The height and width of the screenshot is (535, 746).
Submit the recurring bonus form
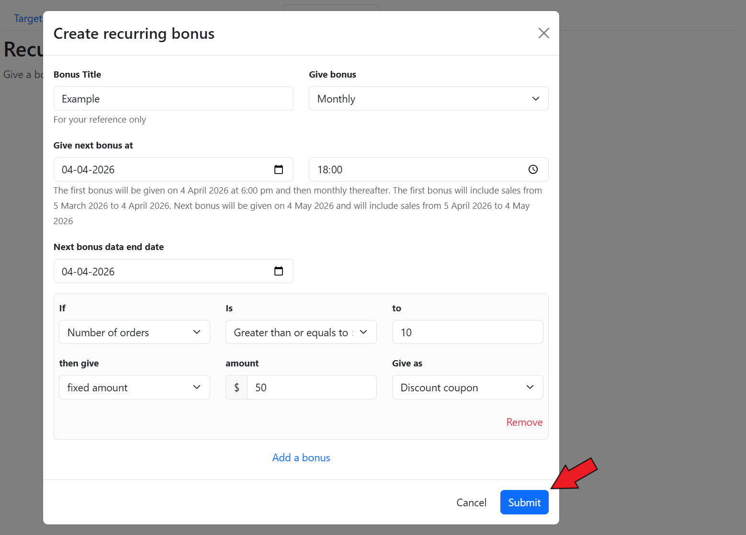pyautogui.click(x=524, y=502)
